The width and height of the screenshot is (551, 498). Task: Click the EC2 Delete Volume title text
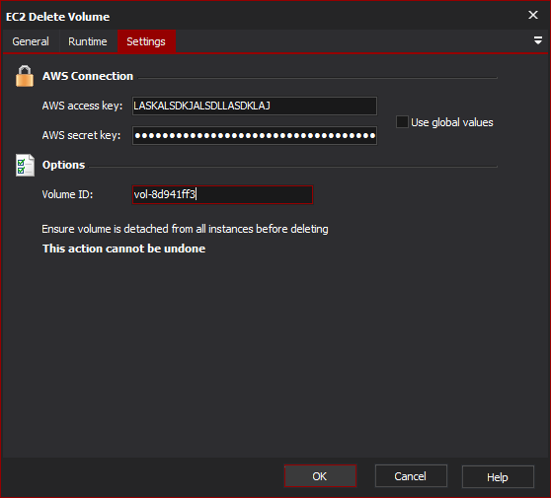click(x=57, y=17)
